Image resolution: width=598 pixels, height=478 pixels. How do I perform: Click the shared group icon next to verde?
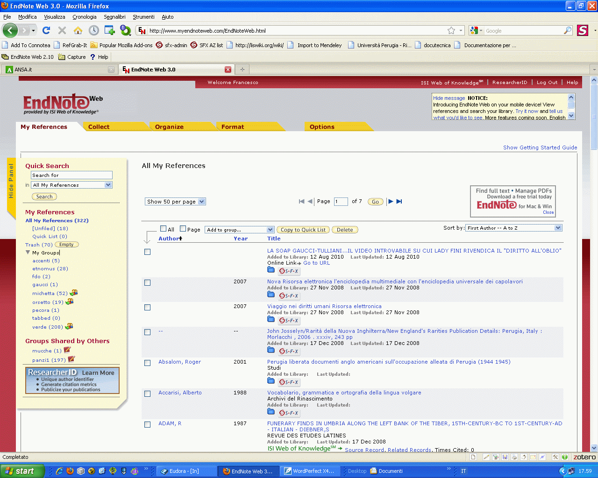[69, 326]
